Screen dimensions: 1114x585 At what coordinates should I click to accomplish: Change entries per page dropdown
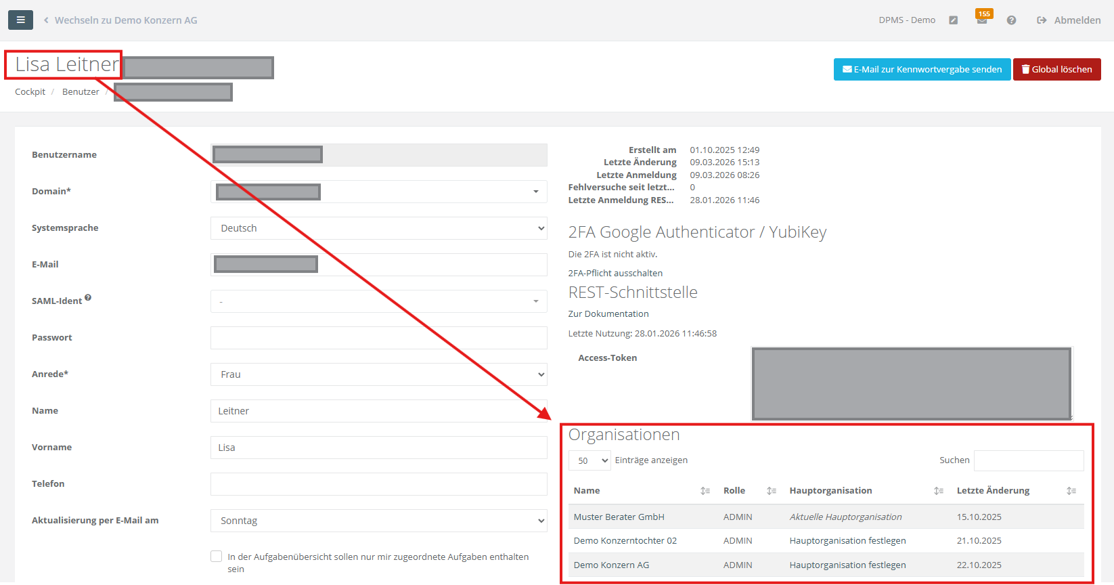click(x=589, y=460)
